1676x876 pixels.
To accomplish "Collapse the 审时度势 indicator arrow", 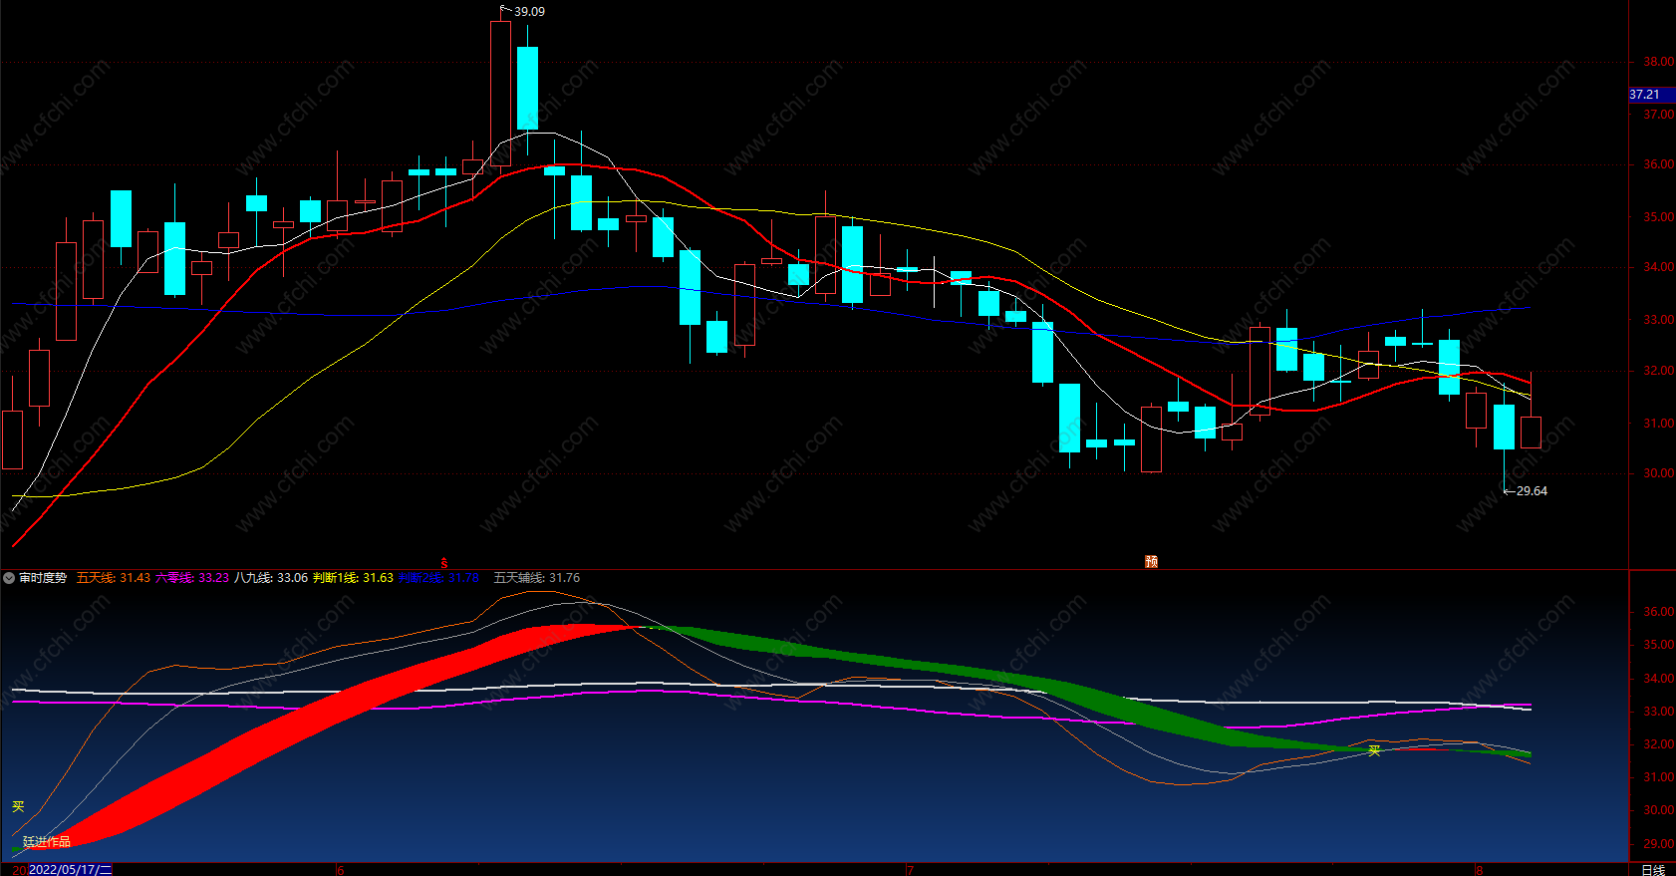I will 9,578.
